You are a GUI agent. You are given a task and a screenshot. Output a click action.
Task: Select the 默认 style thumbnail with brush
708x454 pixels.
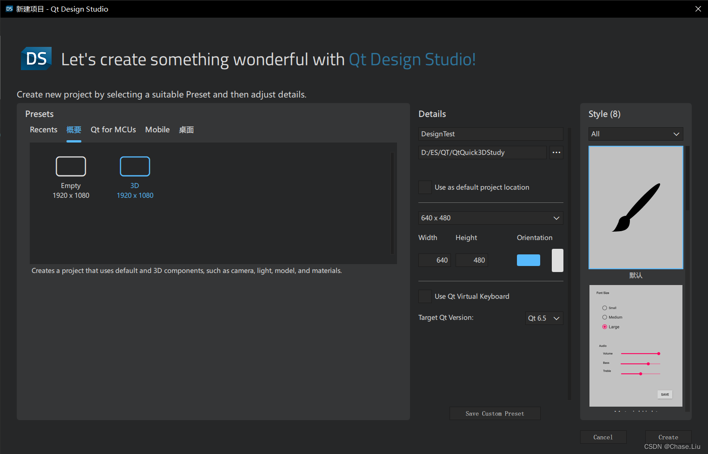(x=635, y=208)
